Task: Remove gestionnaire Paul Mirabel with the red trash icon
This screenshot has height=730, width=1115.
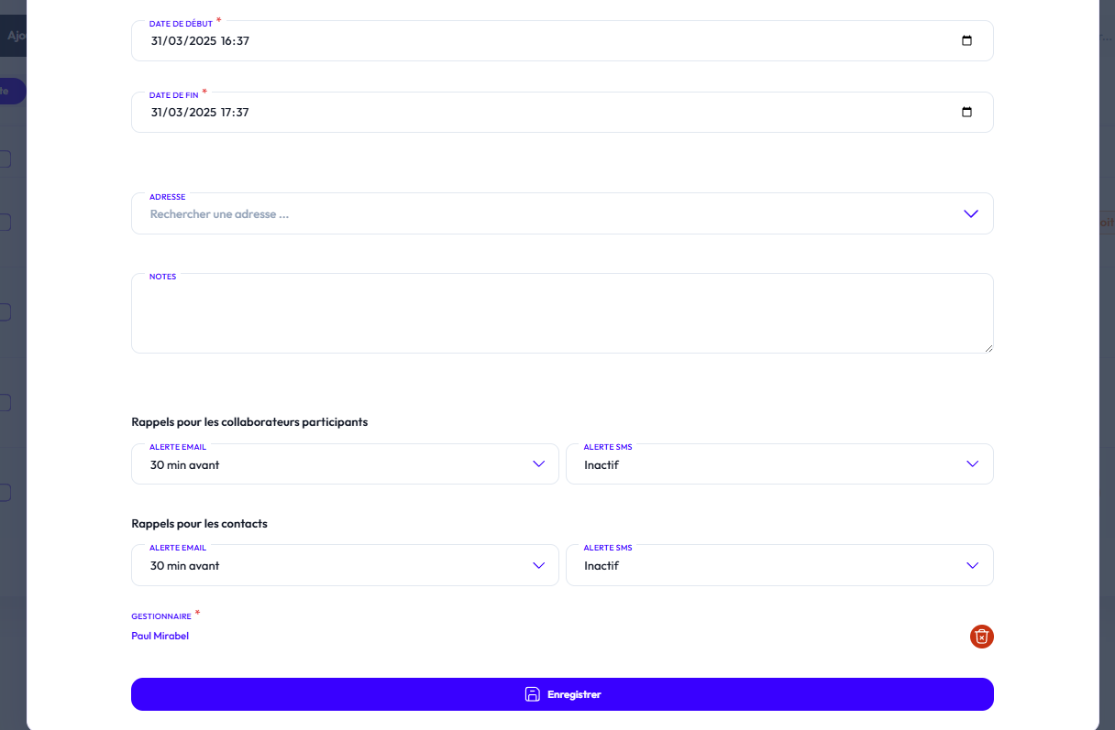Action: 981,637
